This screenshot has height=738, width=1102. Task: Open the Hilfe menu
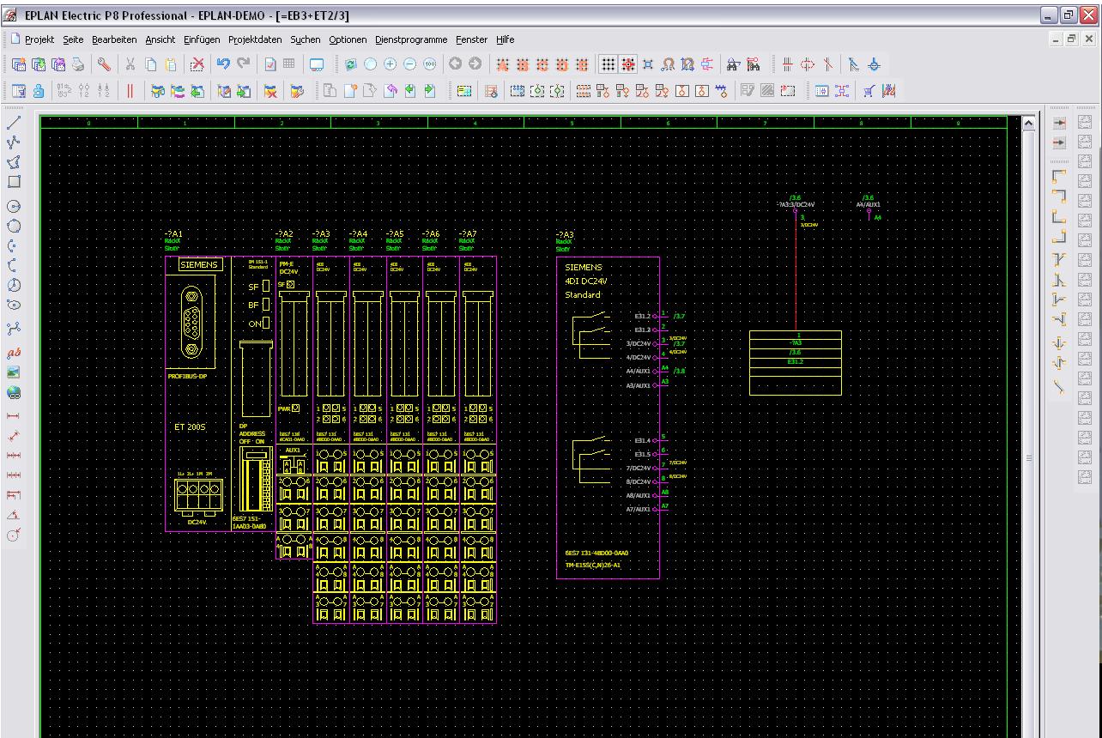click(x=506, y=39)
